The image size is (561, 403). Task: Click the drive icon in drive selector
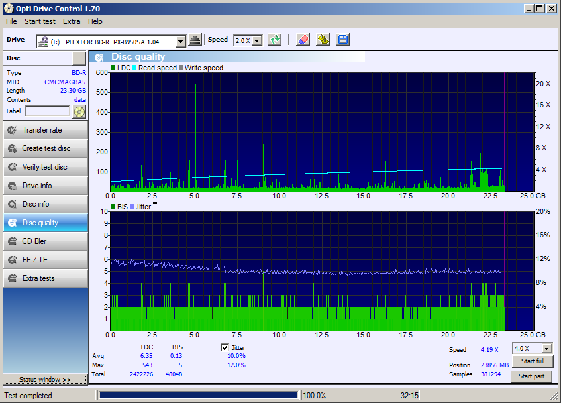point(43,42)
